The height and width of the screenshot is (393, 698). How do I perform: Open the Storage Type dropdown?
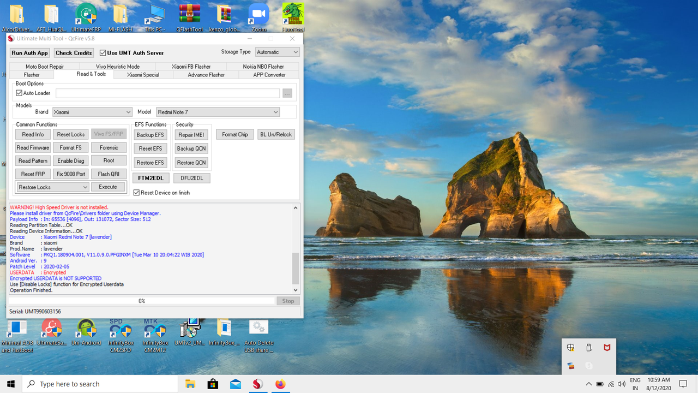pos(277,52)
